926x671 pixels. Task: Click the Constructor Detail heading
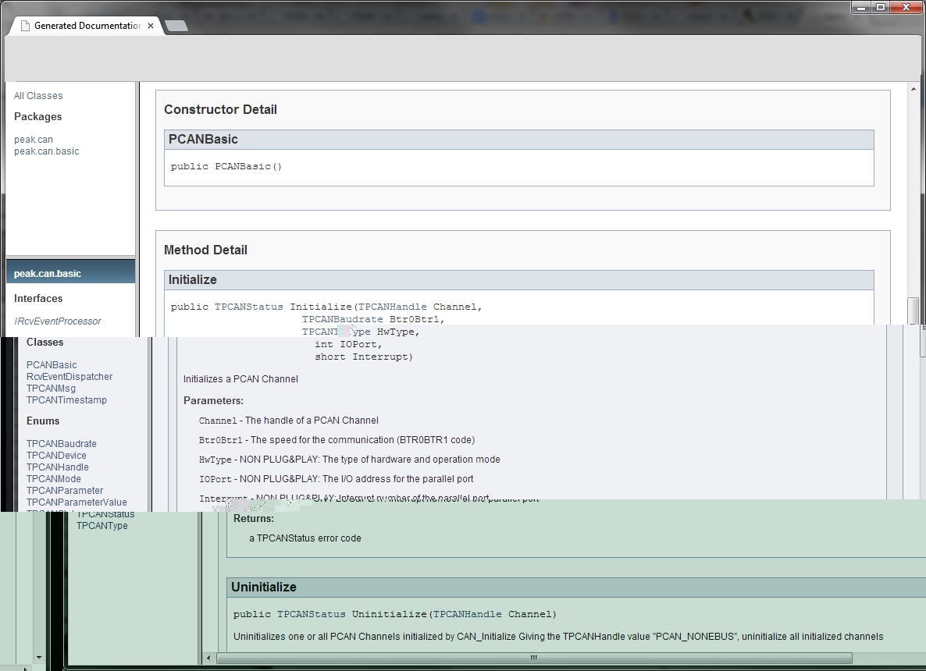220,110
